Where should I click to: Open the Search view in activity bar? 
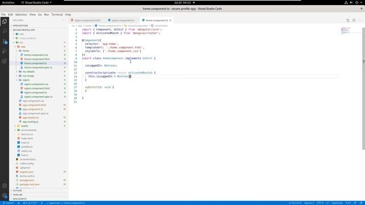(x=5, y=31)
